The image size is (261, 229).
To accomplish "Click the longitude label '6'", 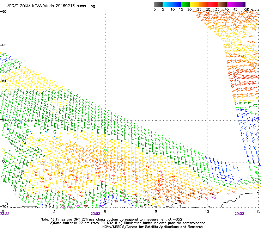I will click(x=105, y=211).
